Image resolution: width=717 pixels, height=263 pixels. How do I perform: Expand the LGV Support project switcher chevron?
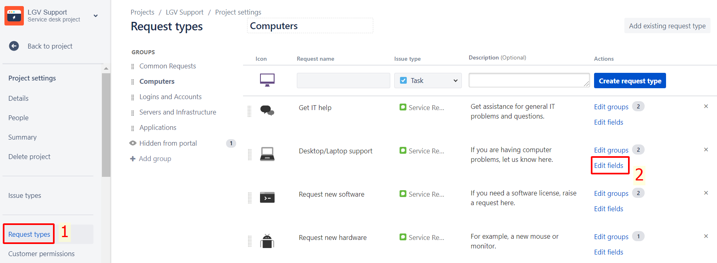tap(96, 16)
